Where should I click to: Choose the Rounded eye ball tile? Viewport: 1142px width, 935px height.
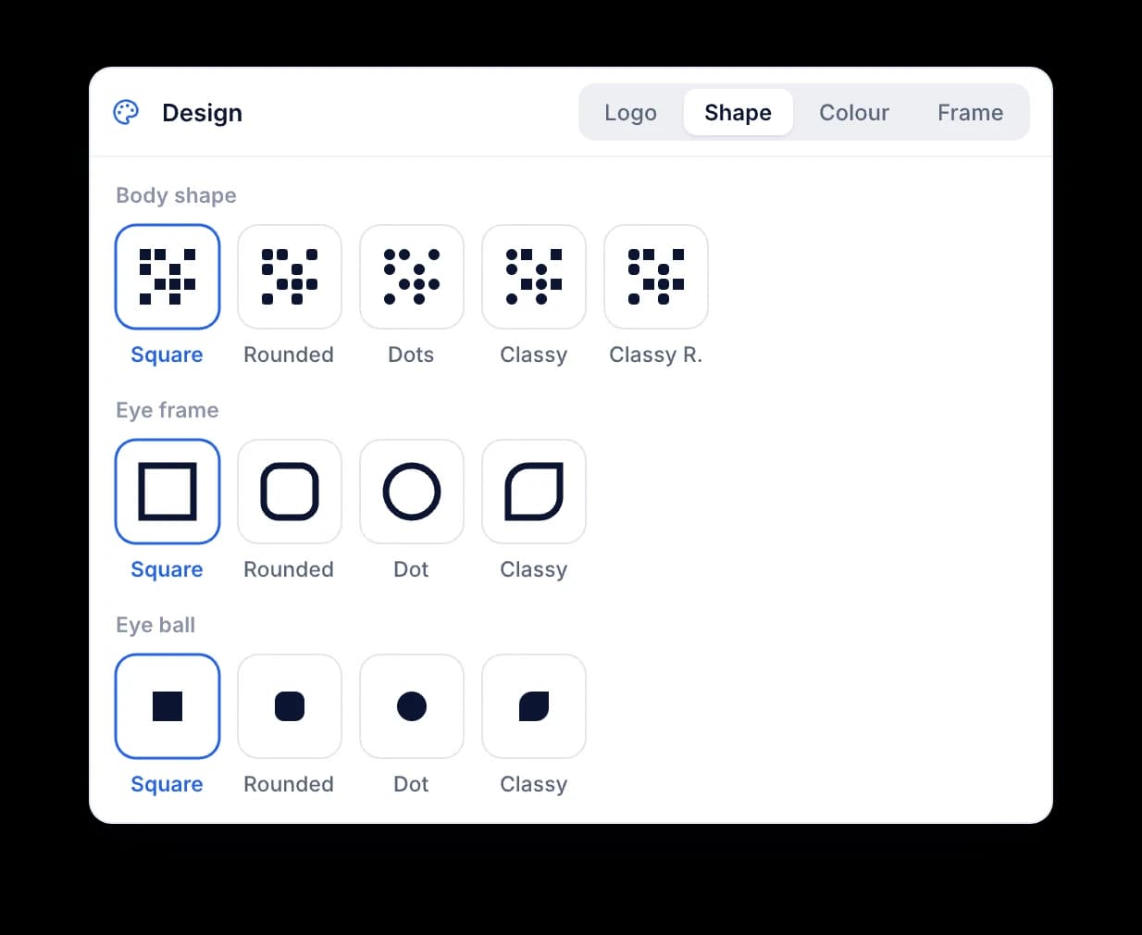click(290, 706)
